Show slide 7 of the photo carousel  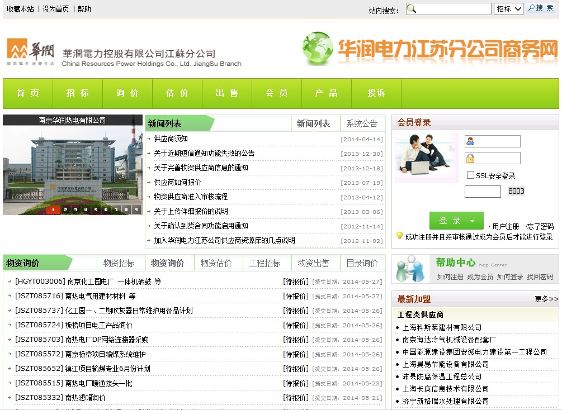coord(116,210)
